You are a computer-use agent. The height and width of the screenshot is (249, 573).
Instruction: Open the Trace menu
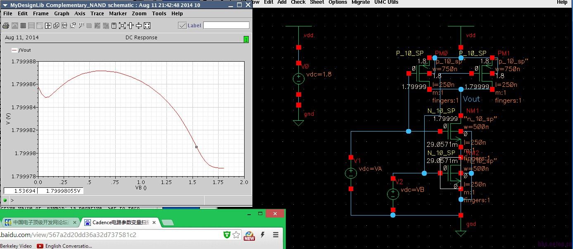(97, 14)
